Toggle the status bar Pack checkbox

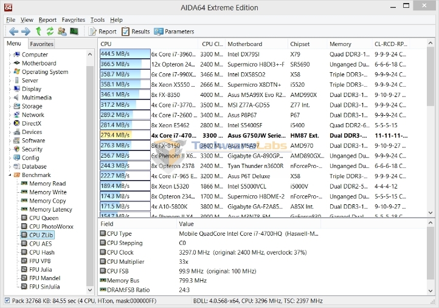(x=7, y=301)
